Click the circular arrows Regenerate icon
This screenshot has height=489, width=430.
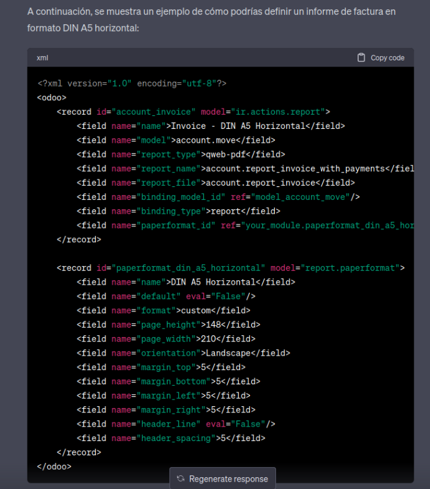pos(181,479)
